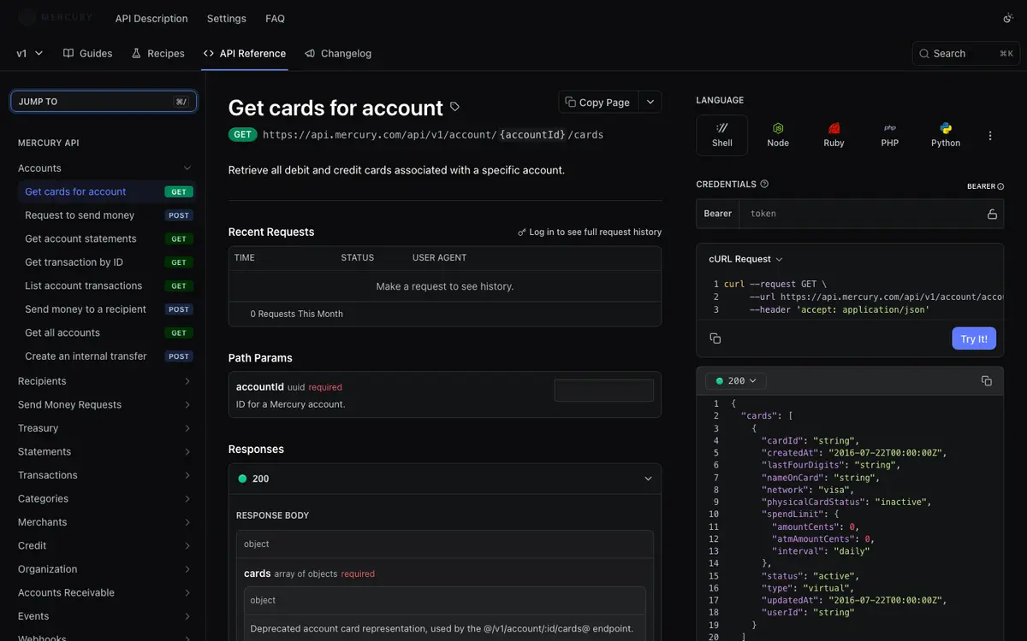1027x641 pixels.
Task: Click the credentials help icon
Action: [x=764, y=184]
